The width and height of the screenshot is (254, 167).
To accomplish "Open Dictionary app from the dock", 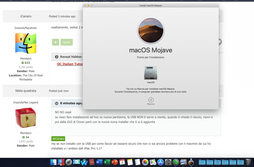I will click(92, 162).
